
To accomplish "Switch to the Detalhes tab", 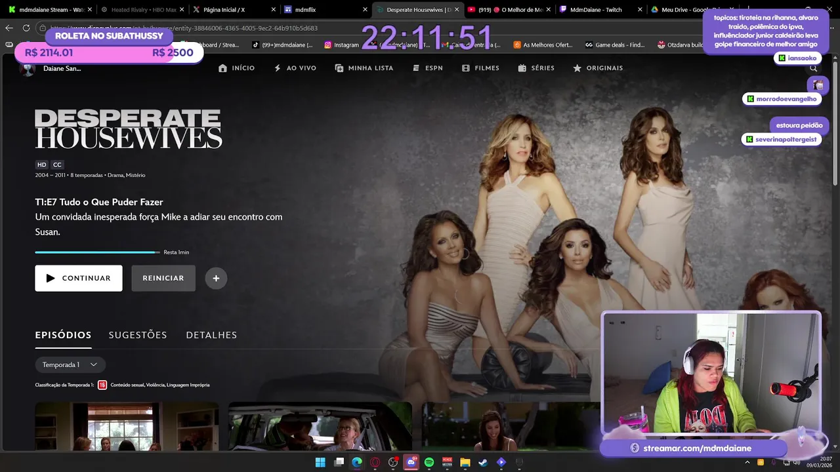I will click(x=211, y=335).
